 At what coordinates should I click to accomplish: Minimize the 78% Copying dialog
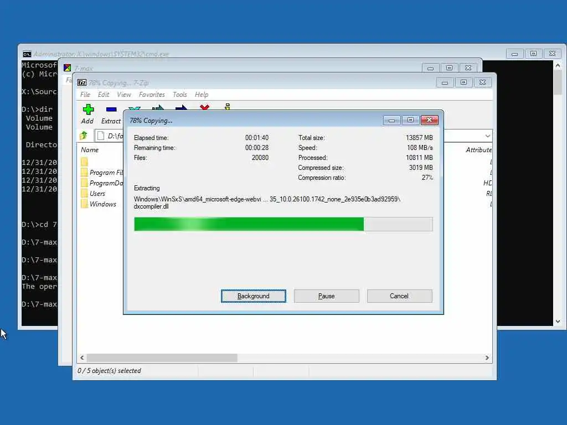tap(391, 120)
